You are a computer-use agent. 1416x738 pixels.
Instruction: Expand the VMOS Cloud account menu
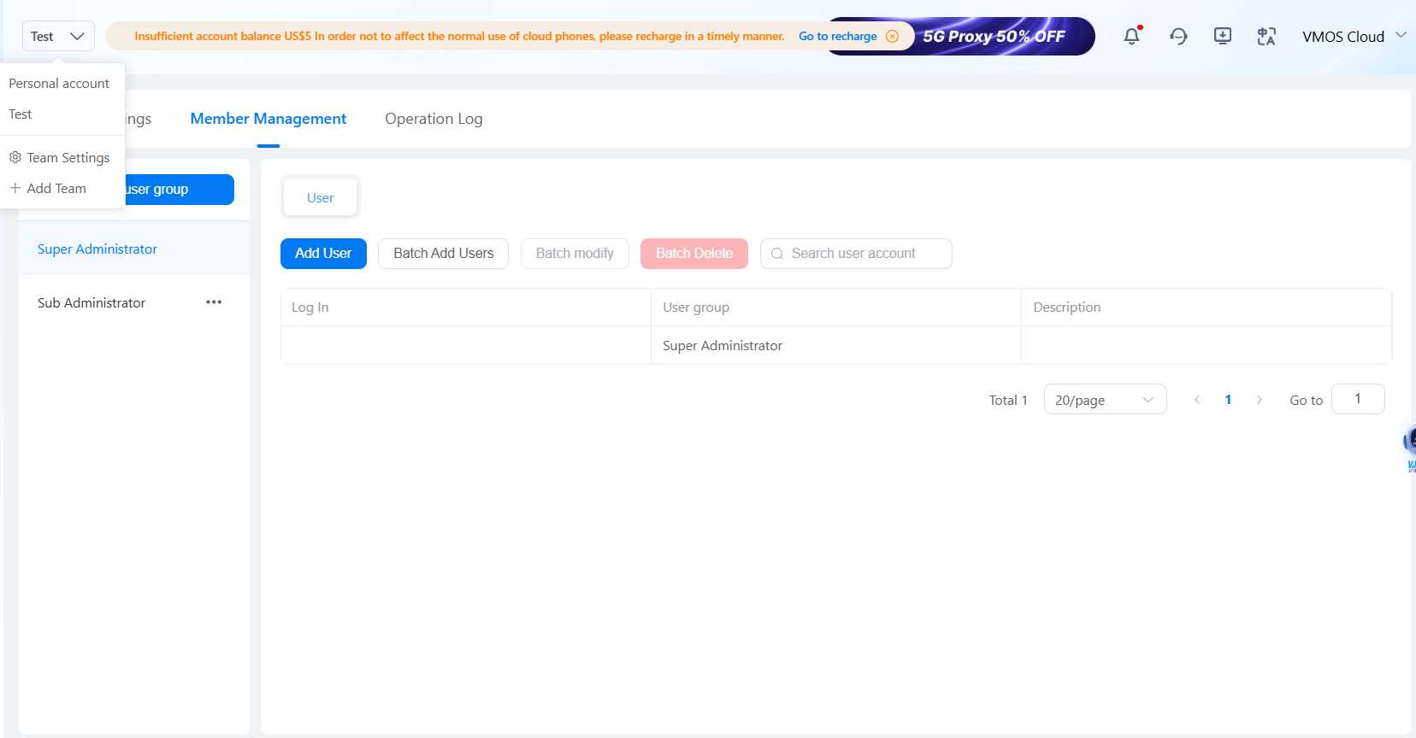click(1354, 36)
